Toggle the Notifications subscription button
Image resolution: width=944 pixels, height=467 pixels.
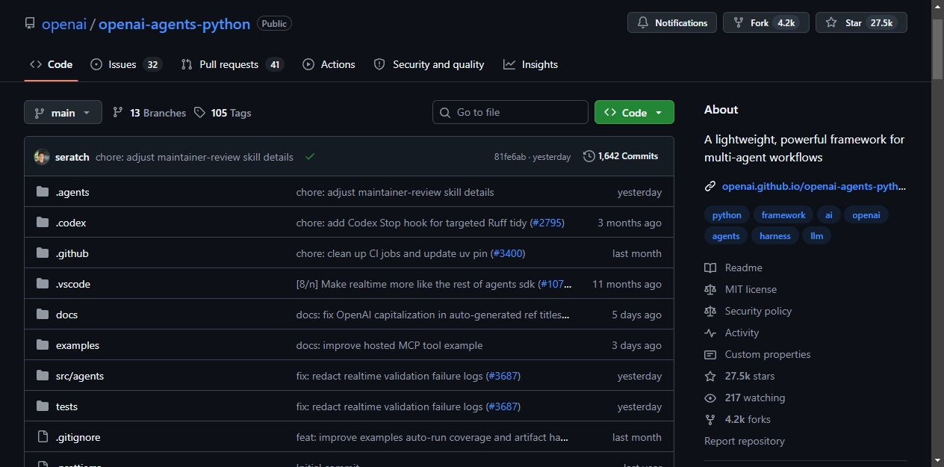(672, 23)
